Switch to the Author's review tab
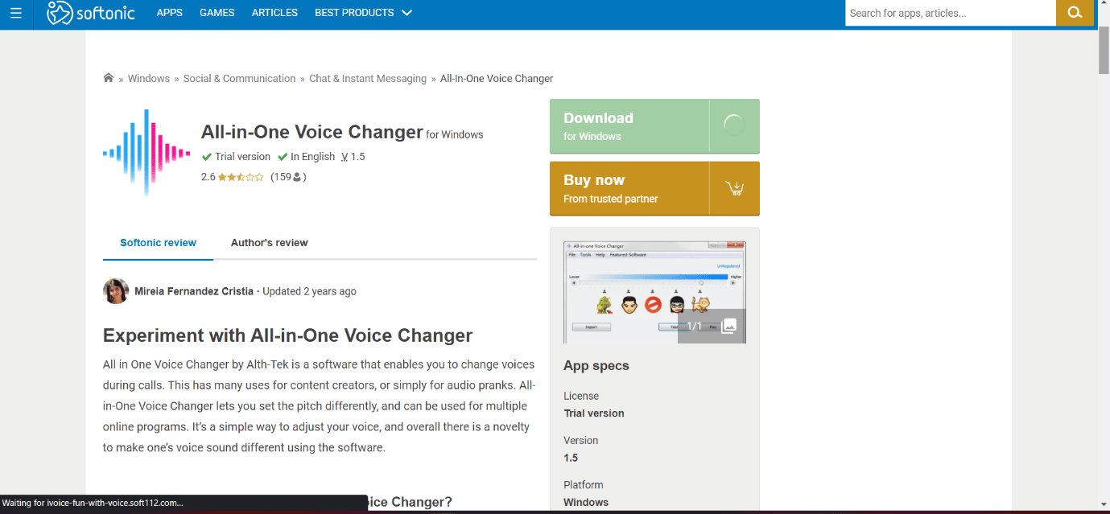Screen dimensions: 1110x514 point(270,243)
